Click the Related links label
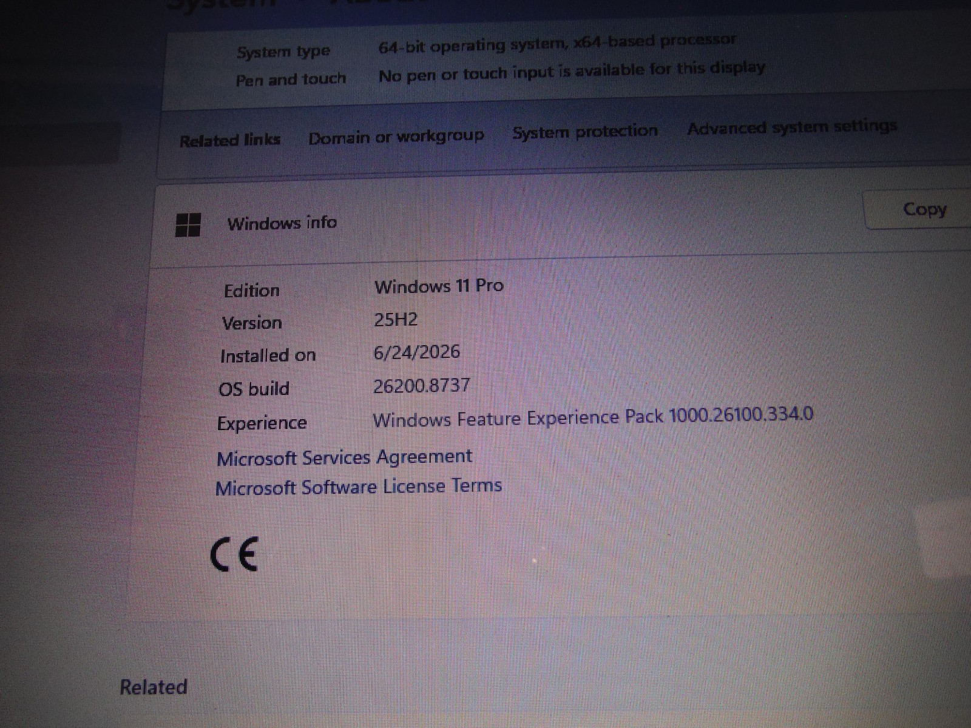Image resolution: width=971 pixels, height=728 pixels. [x=230, y=140]
